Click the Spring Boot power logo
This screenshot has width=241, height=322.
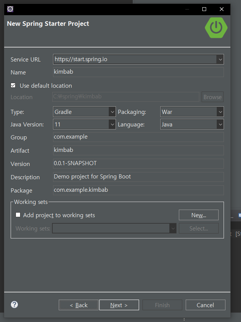pos(216,27)
